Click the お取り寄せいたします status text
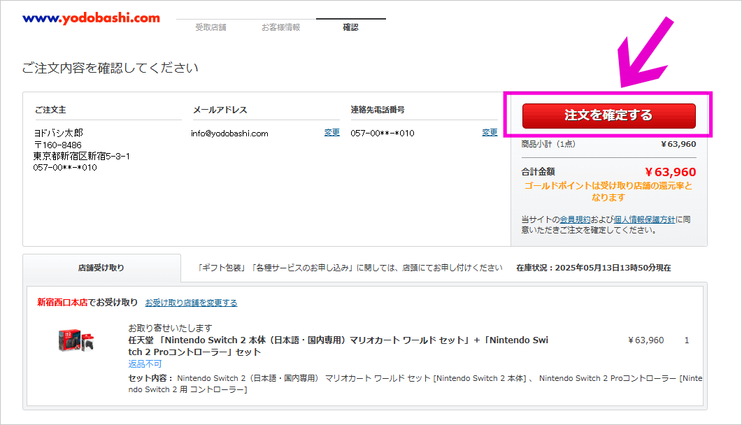The height and width of the screenshot is (425, 742). coord(170,328)
